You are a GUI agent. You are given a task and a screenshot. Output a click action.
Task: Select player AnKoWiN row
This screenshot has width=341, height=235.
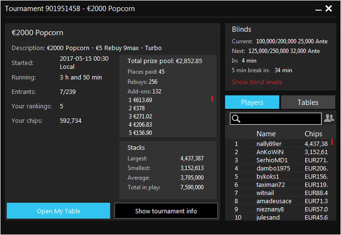(281, 152)
